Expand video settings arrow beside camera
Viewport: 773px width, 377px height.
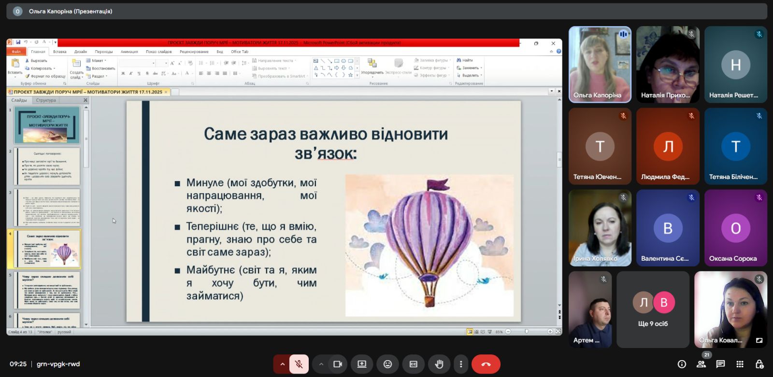pyautogui.click(x=321, y=364)
